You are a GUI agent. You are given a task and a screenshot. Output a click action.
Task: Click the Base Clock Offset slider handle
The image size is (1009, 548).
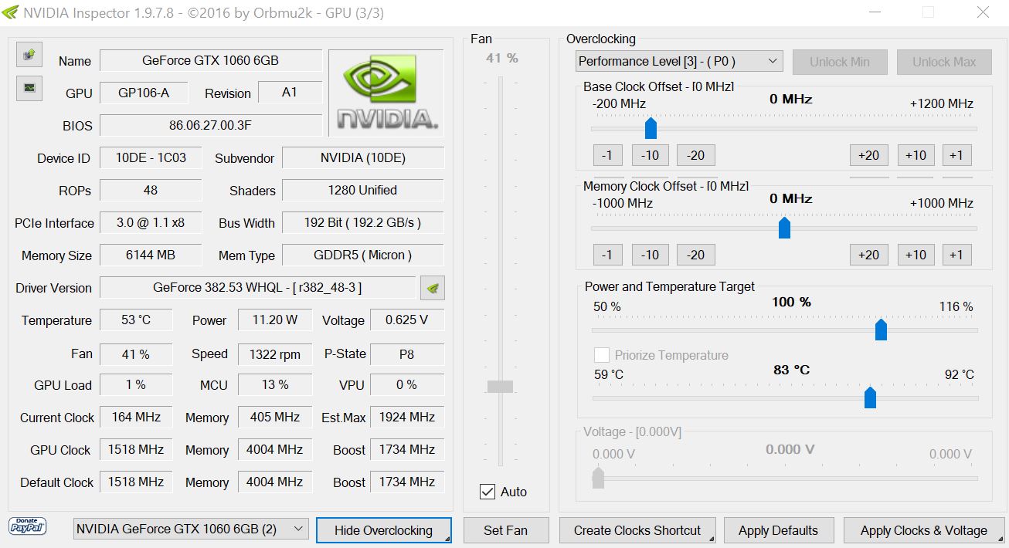651,128
